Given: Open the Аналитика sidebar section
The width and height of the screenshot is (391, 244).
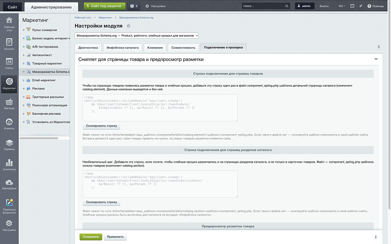Looking at the screenshot, I should pyautogui.click(x=9, y=165).
